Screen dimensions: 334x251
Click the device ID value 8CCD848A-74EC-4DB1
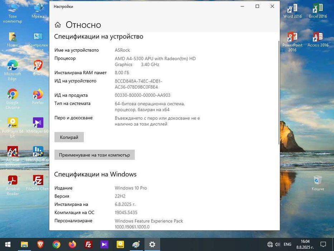(138, 84)
